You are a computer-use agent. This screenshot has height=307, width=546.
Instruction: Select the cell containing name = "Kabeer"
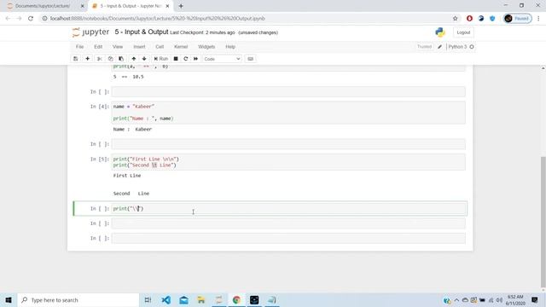288,113
